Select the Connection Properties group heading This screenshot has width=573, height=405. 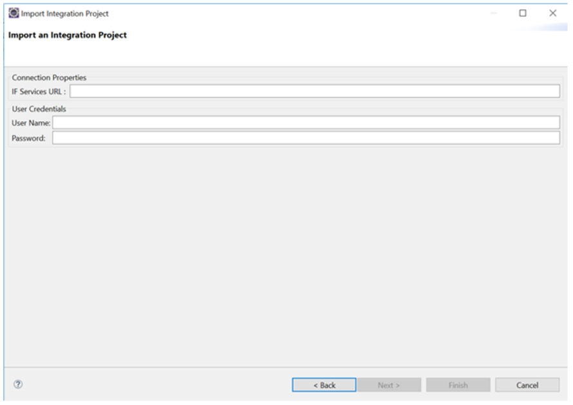tap(49, 78)
